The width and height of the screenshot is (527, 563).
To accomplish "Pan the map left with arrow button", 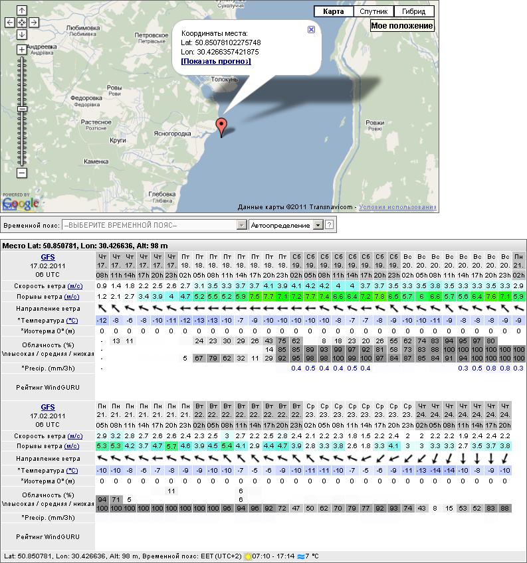I will coord(9,23).
